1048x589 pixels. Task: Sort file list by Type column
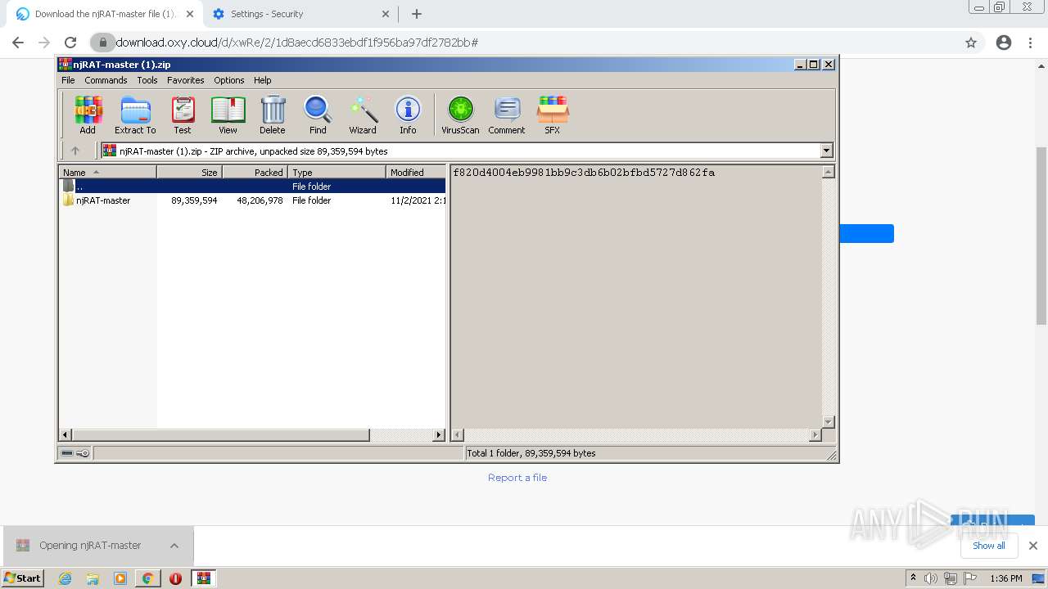337,172
